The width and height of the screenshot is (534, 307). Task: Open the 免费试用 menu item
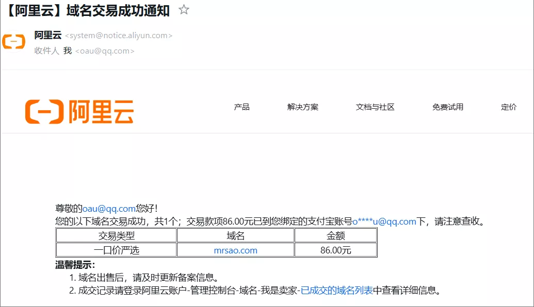pyautogui.click(x=448, y=107)
